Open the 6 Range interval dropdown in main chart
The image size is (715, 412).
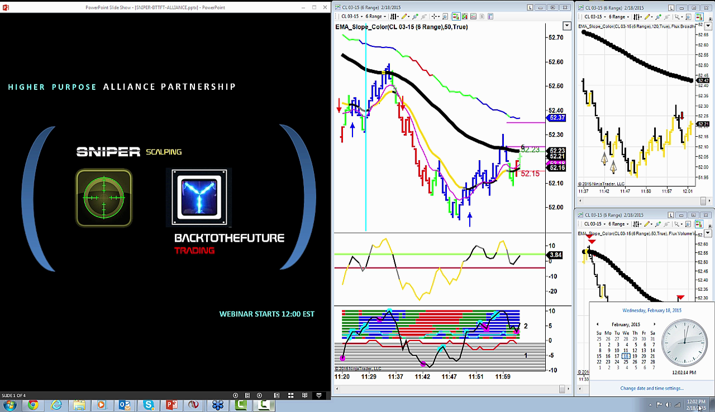tap(376, 17)
